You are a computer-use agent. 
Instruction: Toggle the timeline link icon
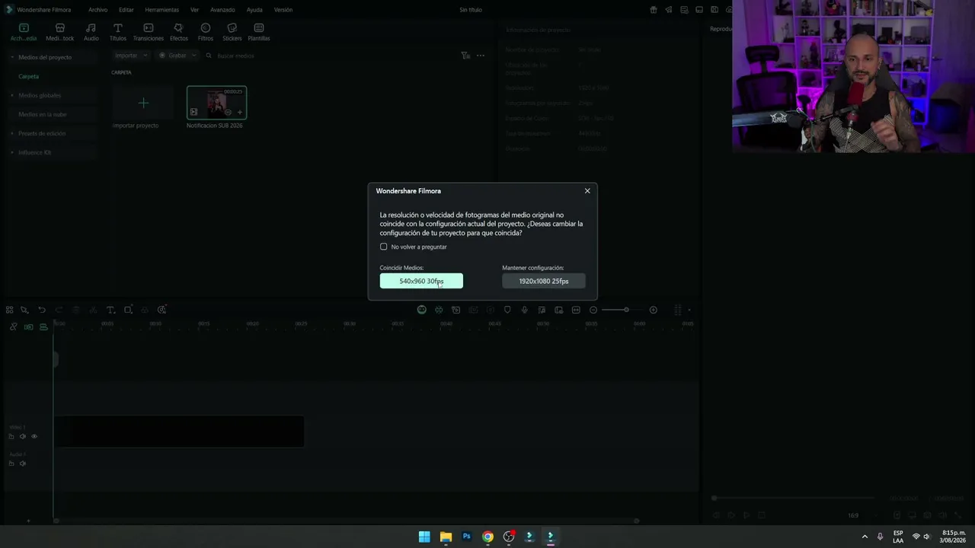[x=13, y=327]
